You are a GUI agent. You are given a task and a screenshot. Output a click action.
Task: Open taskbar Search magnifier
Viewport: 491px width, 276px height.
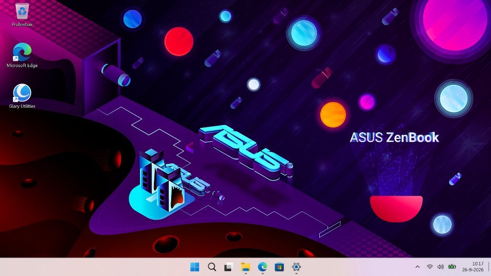(211, 267)
